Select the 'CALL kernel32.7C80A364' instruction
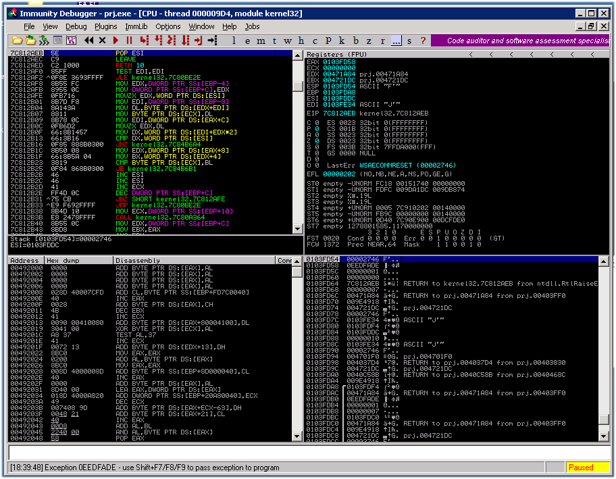Viewport: 616px width, 479px height. click(x=151, y=217)
